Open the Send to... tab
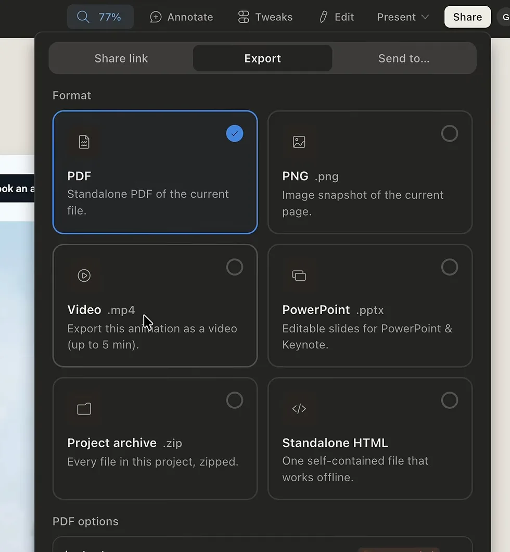The image size is (510, 552). [404, 58]
